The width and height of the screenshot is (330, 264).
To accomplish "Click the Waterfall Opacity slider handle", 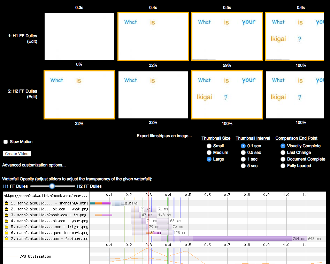I will (52, 186).
